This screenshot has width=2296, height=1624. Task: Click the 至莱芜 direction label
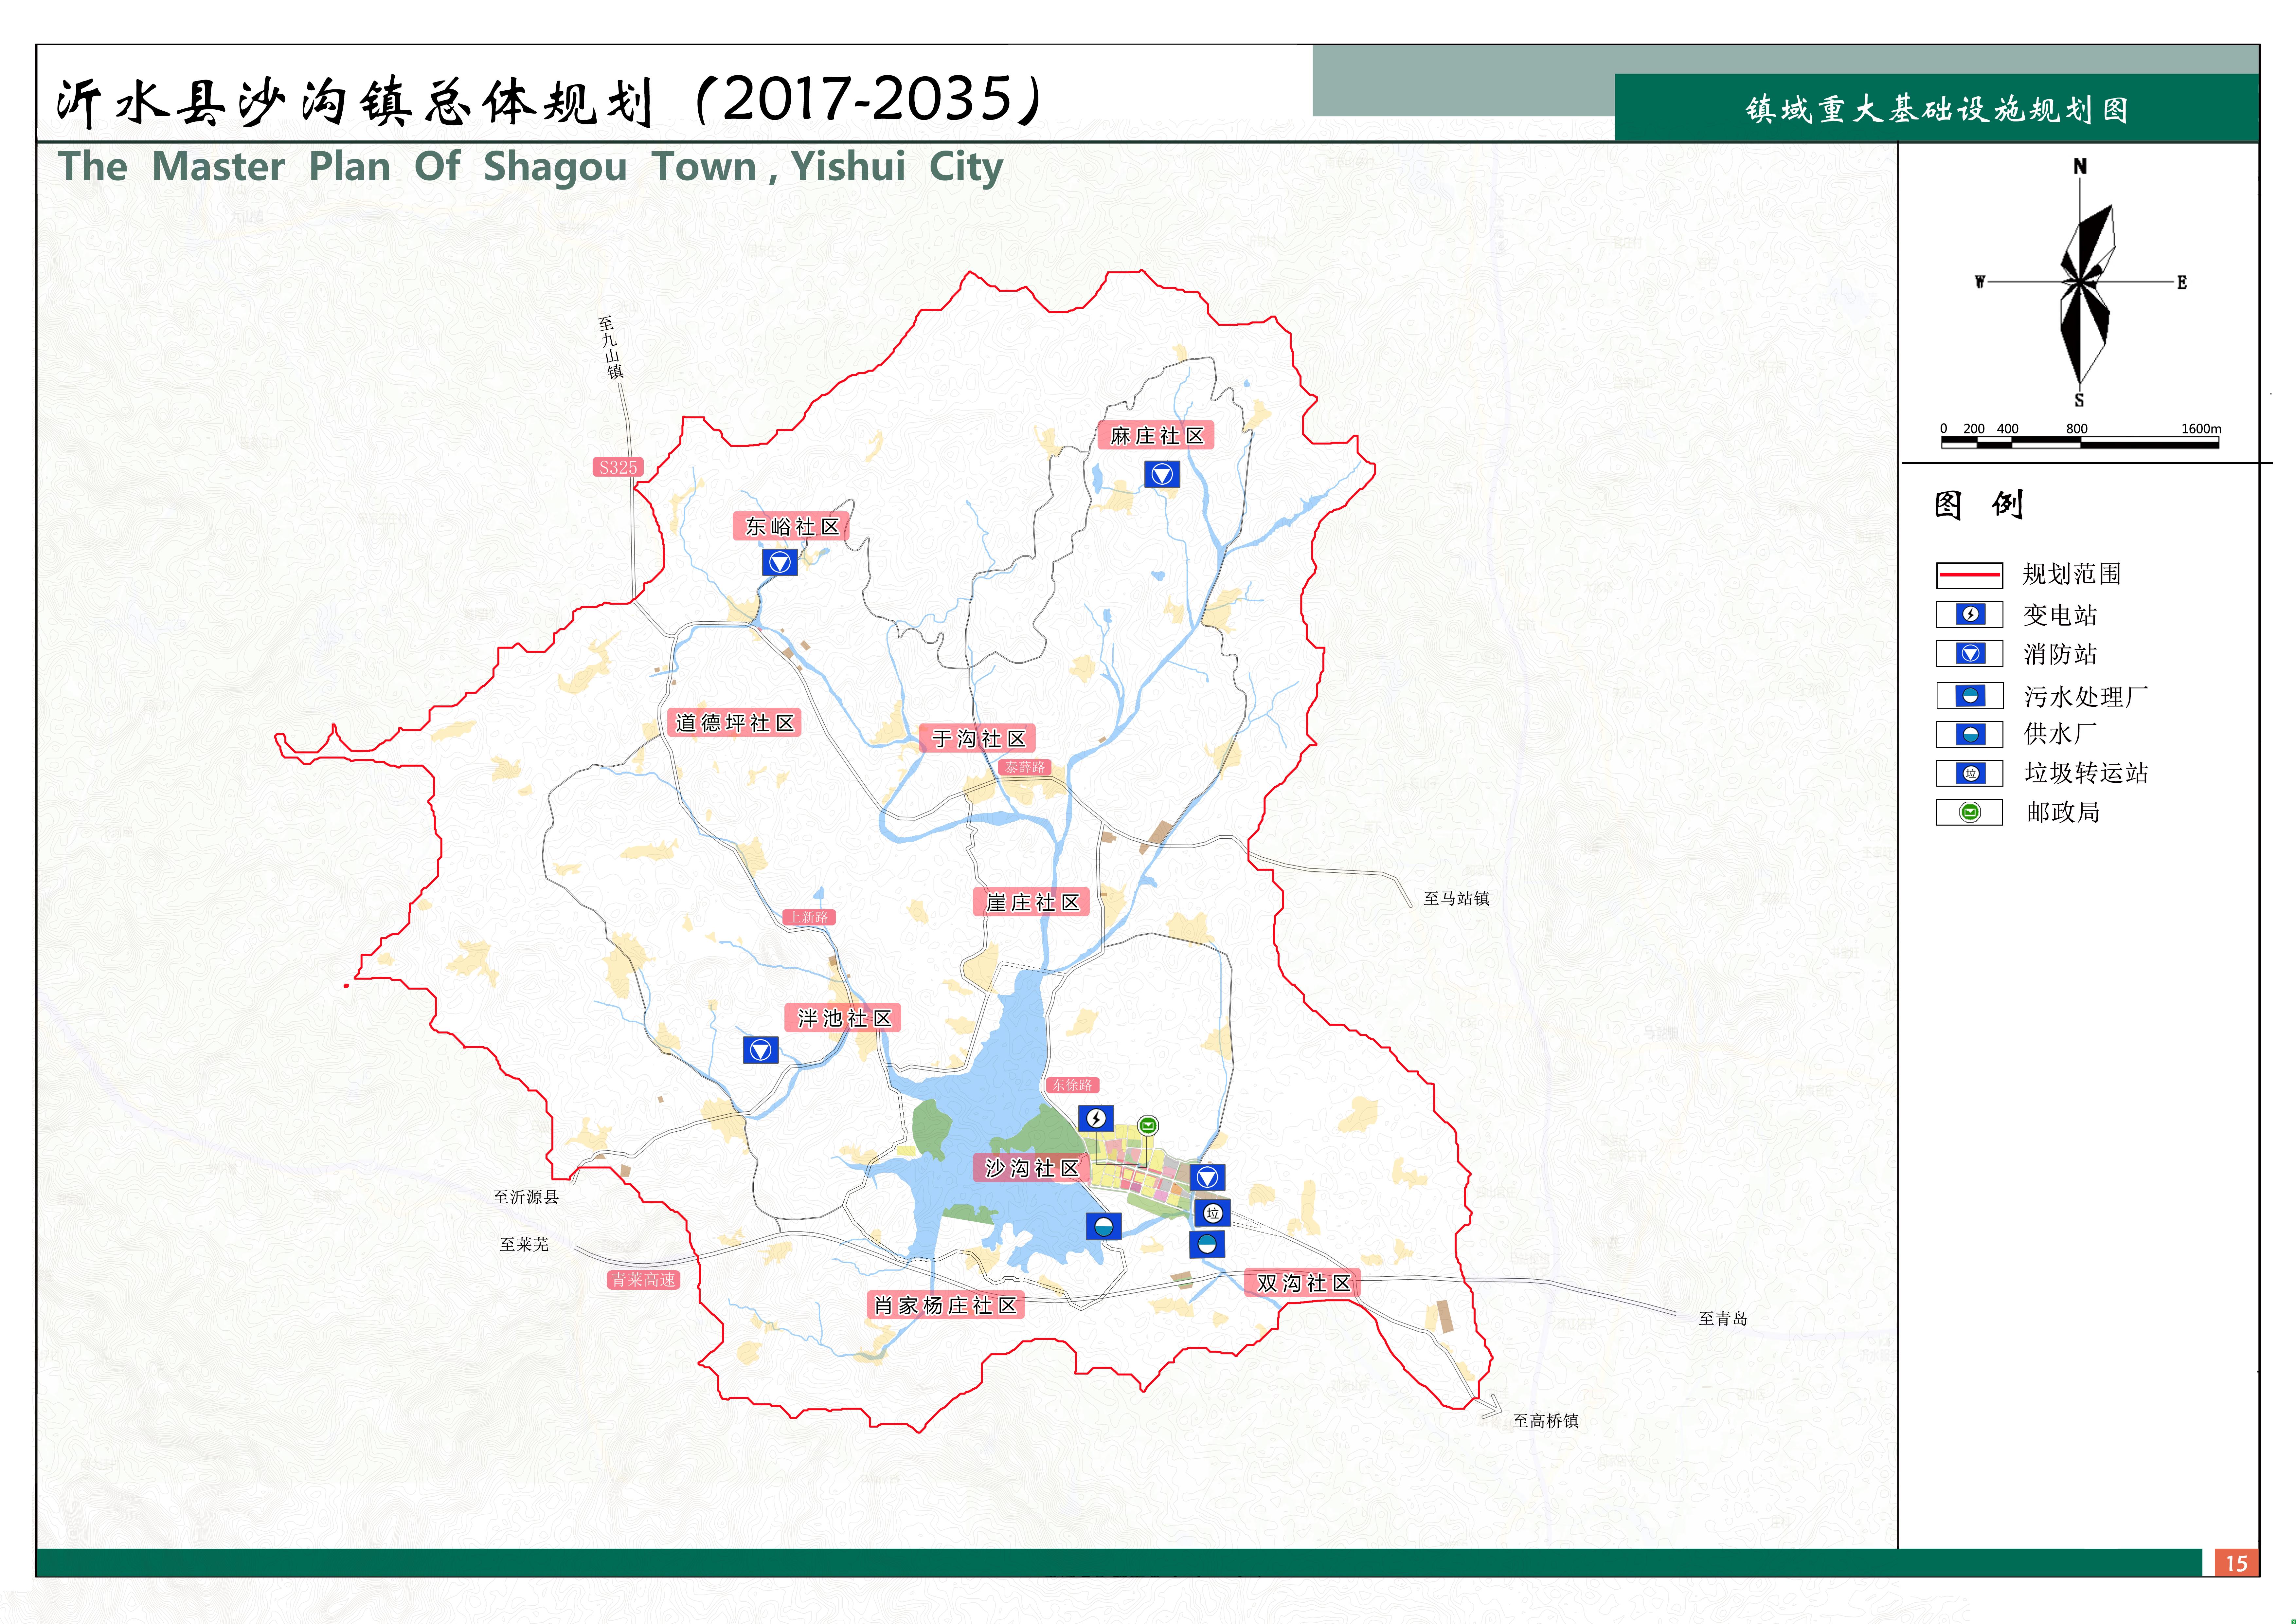pyautogui.click(x=524, y=1245)
